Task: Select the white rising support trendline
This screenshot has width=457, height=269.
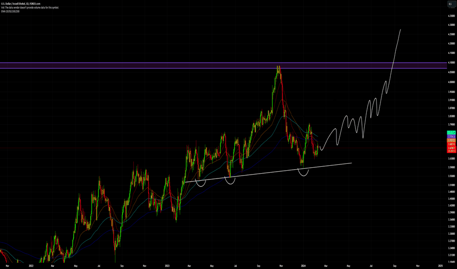Action: pos(268,173)
